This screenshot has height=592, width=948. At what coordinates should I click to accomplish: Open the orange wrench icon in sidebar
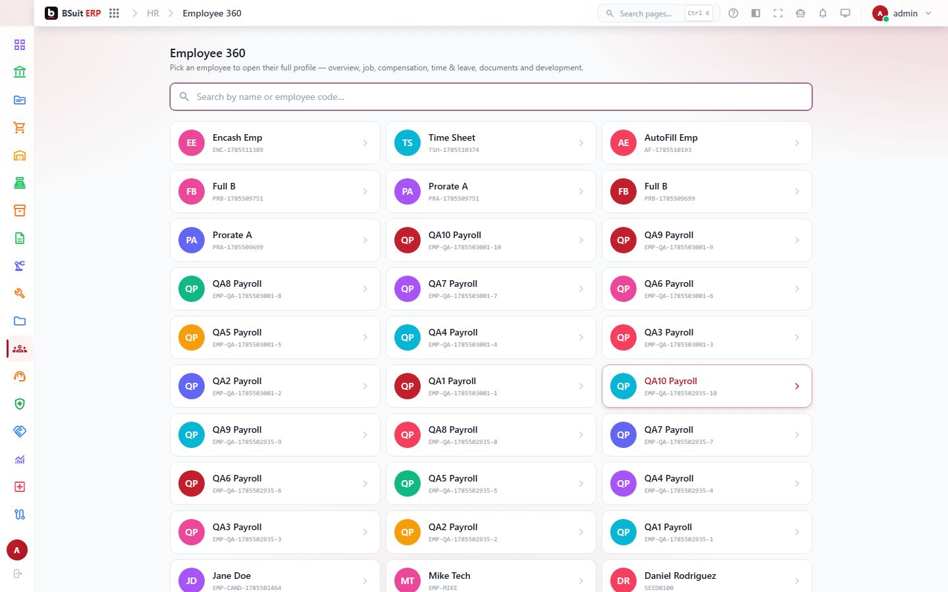20,293
